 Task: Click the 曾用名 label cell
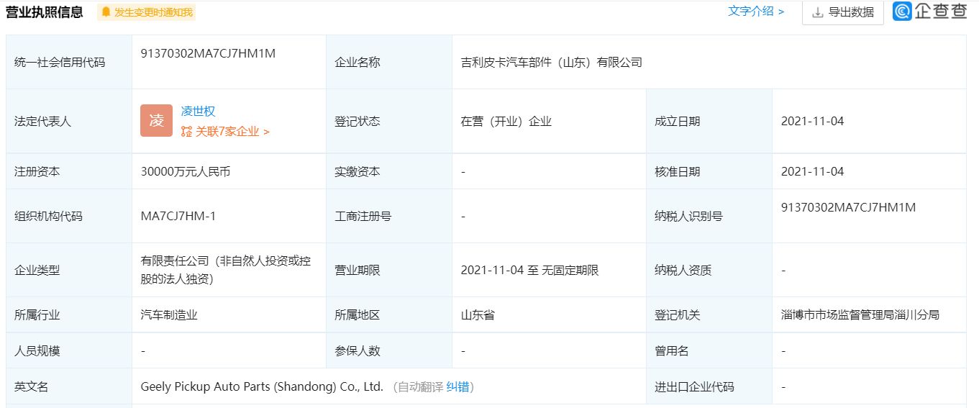(x=709, y=350)
